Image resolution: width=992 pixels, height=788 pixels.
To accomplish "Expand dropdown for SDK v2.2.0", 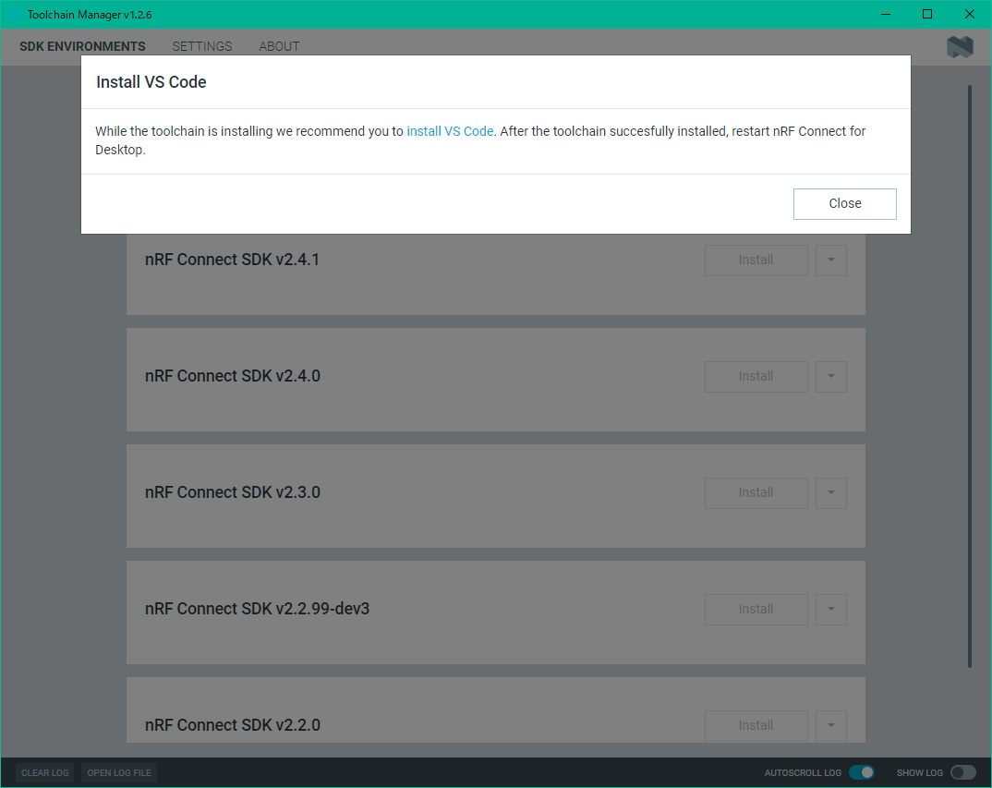I will [831, 725].
